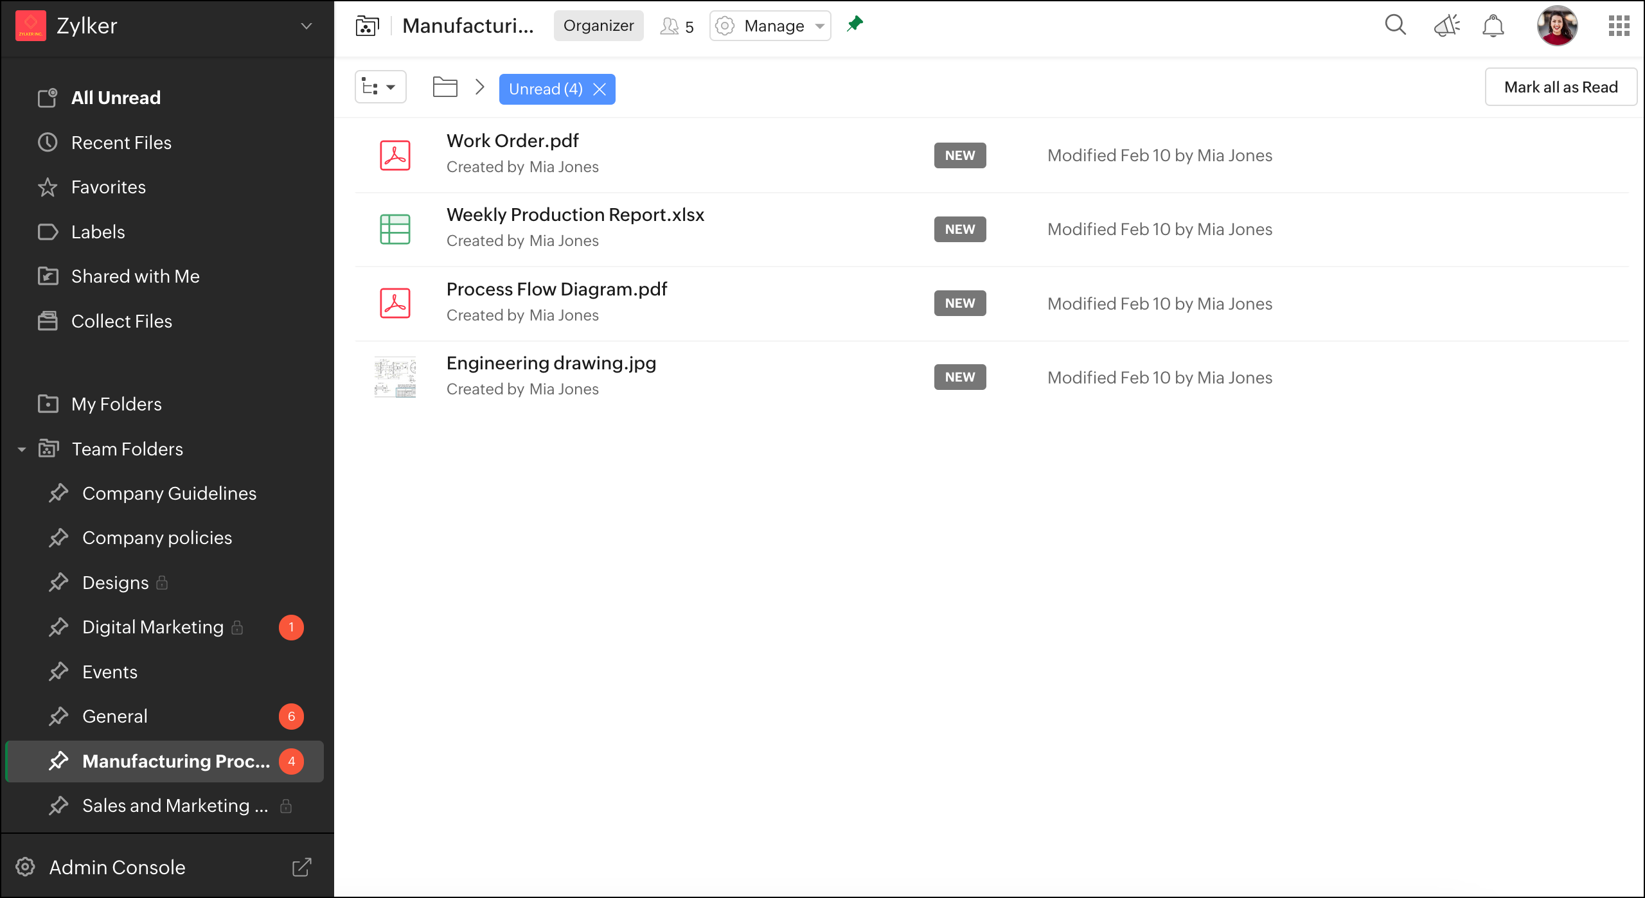
Task: Expand the Zylker organization switcher
Action: coord(307,26)
